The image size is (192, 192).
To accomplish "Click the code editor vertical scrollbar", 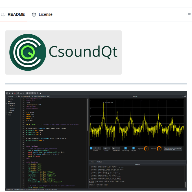I will point(88,114).
